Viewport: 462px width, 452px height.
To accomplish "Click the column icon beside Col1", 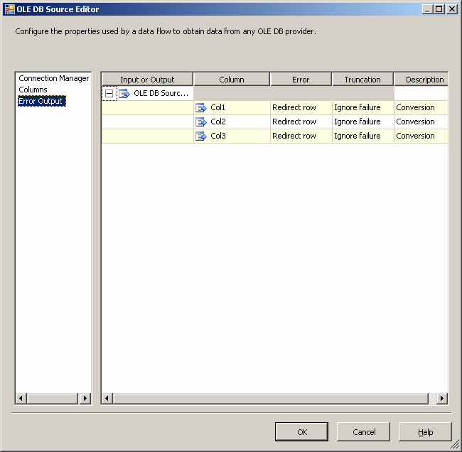I will pos(201,107).
